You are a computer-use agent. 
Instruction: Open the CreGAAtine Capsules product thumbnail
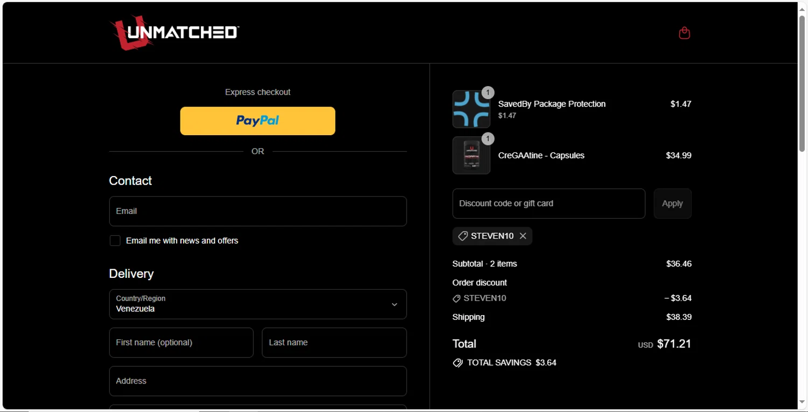[471, 155]
